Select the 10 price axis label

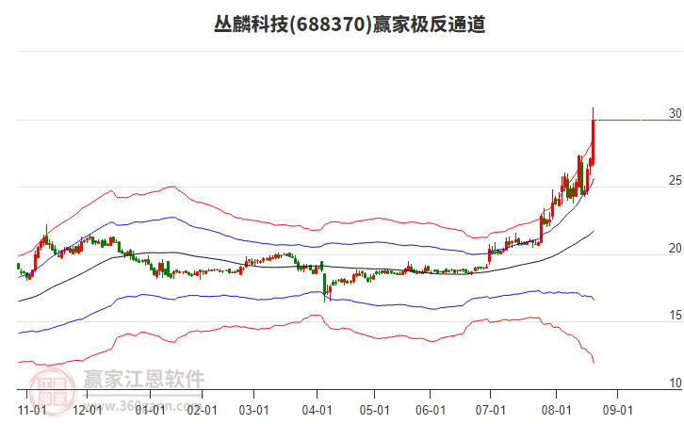click(676, 383)
